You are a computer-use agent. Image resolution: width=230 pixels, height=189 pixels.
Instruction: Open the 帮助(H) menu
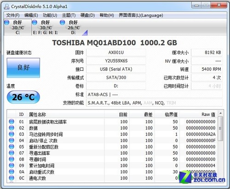coord(107,15)
